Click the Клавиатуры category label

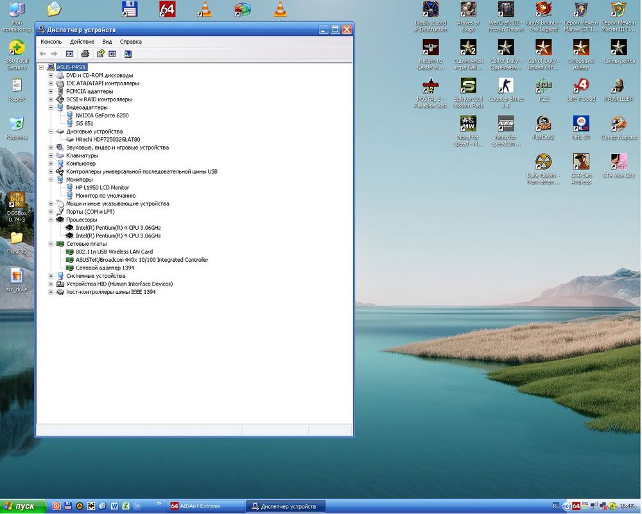click(82, 155)
